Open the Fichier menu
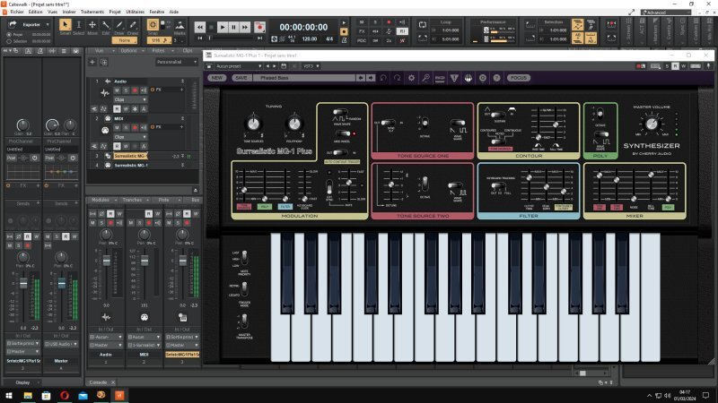Image resolution: width=718 pixels, height=403 pixels. (17, 12)
